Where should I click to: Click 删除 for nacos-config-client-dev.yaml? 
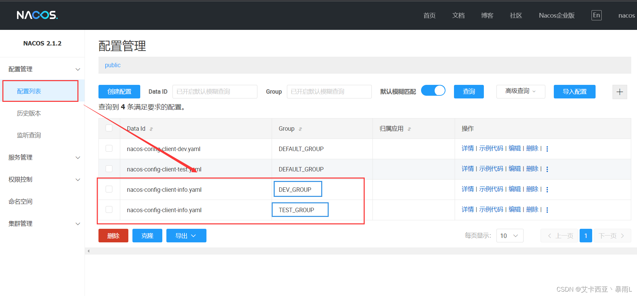coord(532,148)
